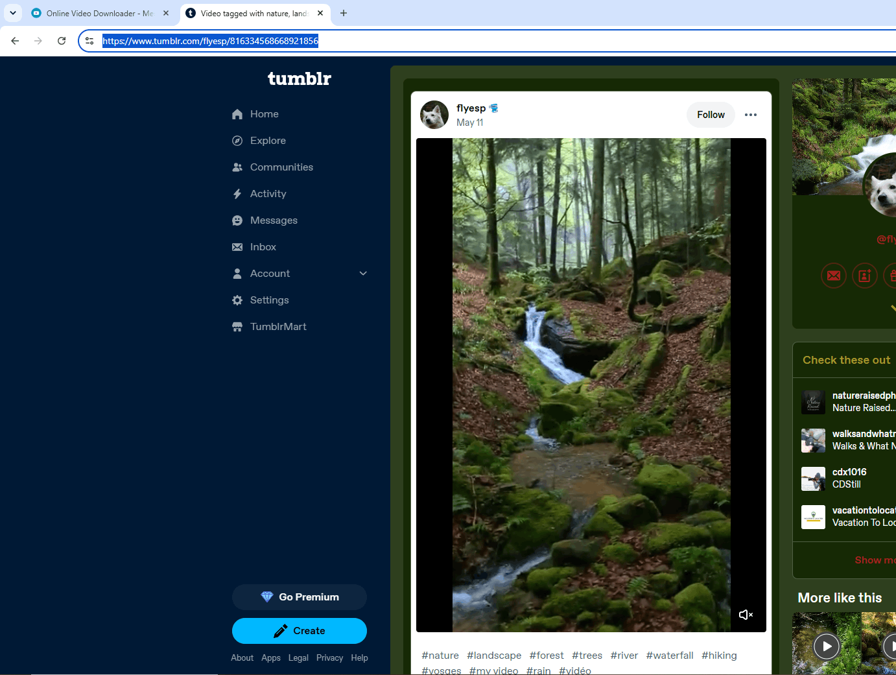Click the Apps footer link
The image size is (896, 675).
click(x=271, y=657)
